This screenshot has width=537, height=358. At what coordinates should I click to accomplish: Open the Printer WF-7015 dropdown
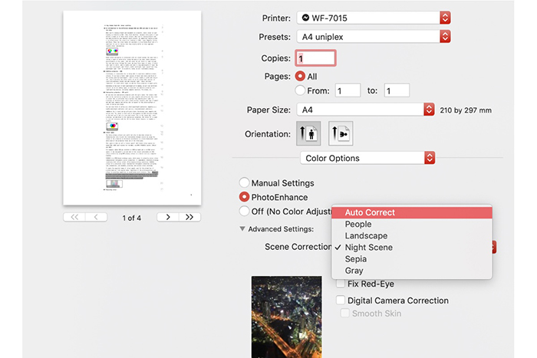click(x=373, y=17)
